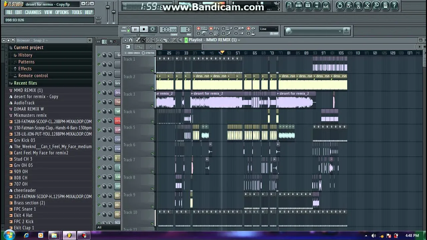Click the microphone one-click recording icon
Viewport: 427px width, 240px height.
(376, 5)
